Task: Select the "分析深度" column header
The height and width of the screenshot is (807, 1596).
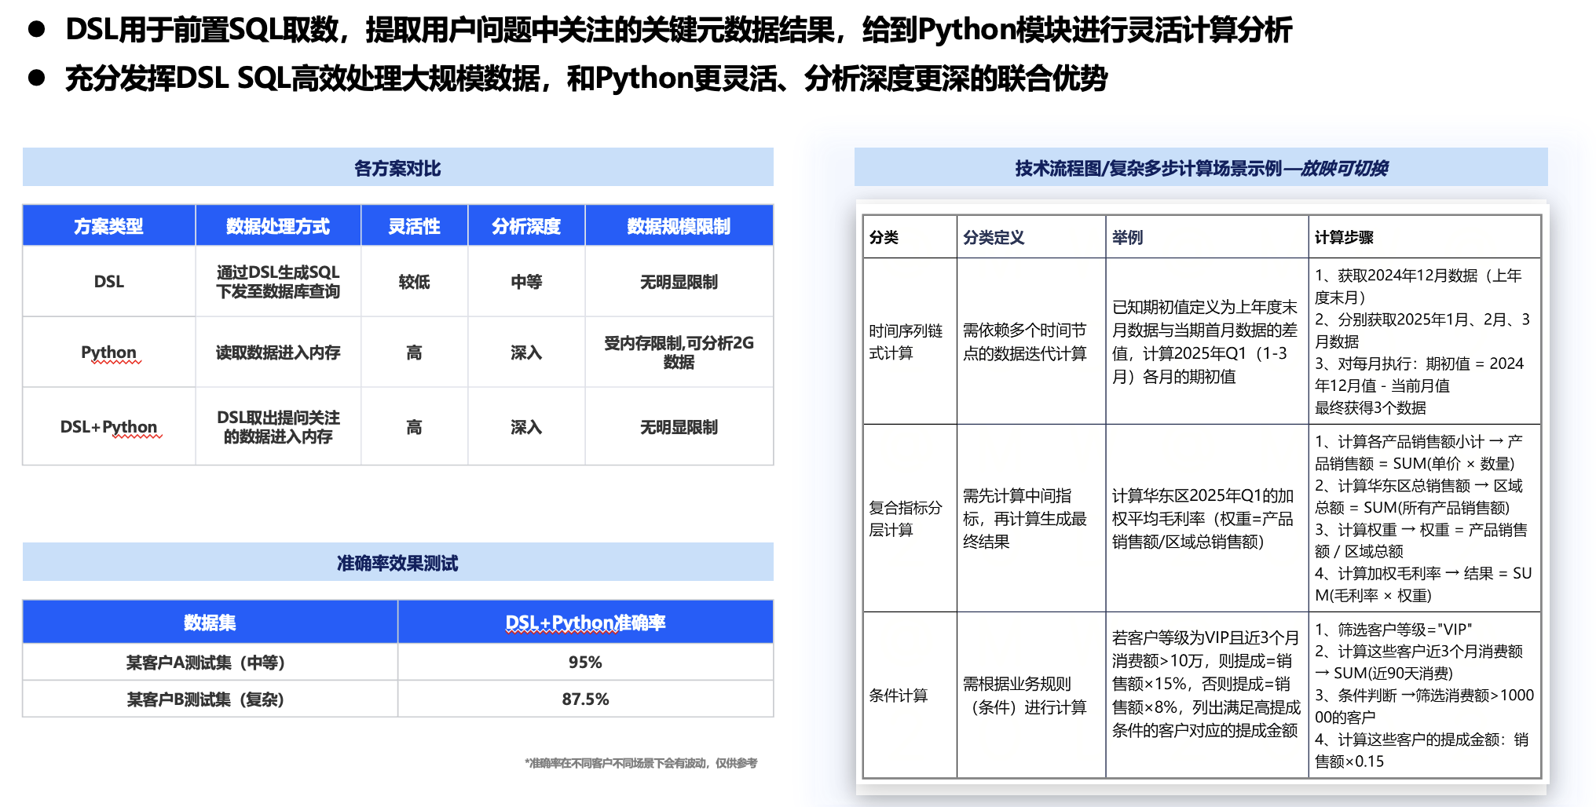Action: click(x=526, y=226)
